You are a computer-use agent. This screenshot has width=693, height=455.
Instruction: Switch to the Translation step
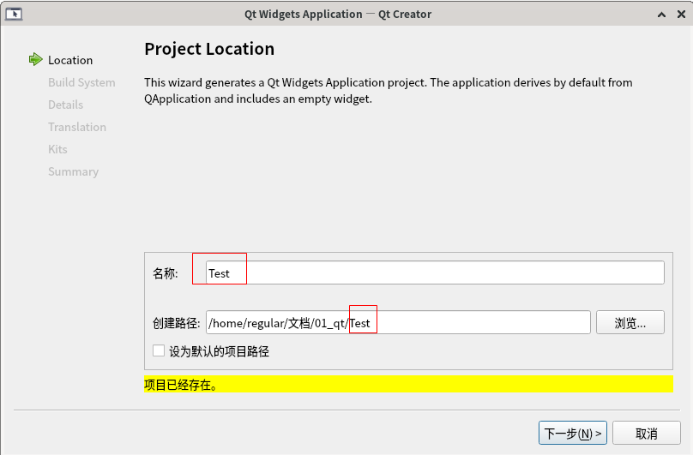click(x=77, y=127)
